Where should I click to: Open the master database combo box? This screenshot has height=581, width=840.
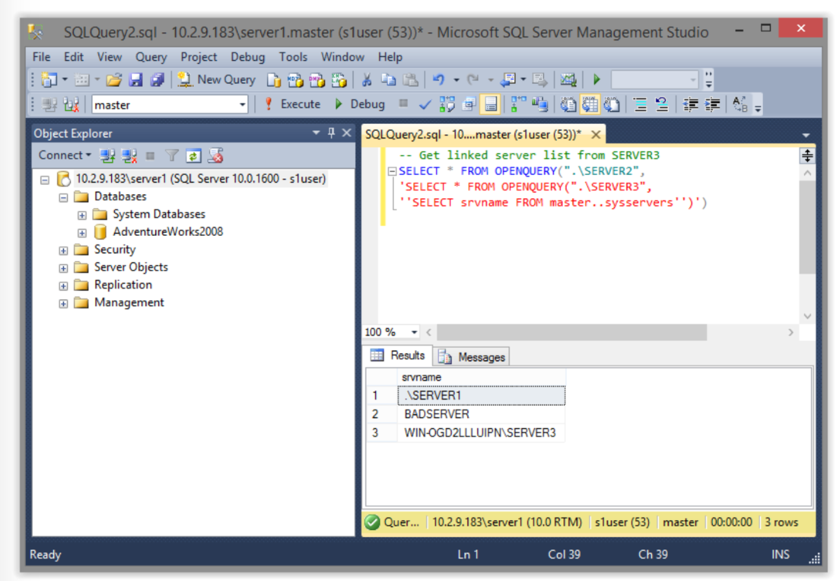pyautogui.click(x=170, y=105)
